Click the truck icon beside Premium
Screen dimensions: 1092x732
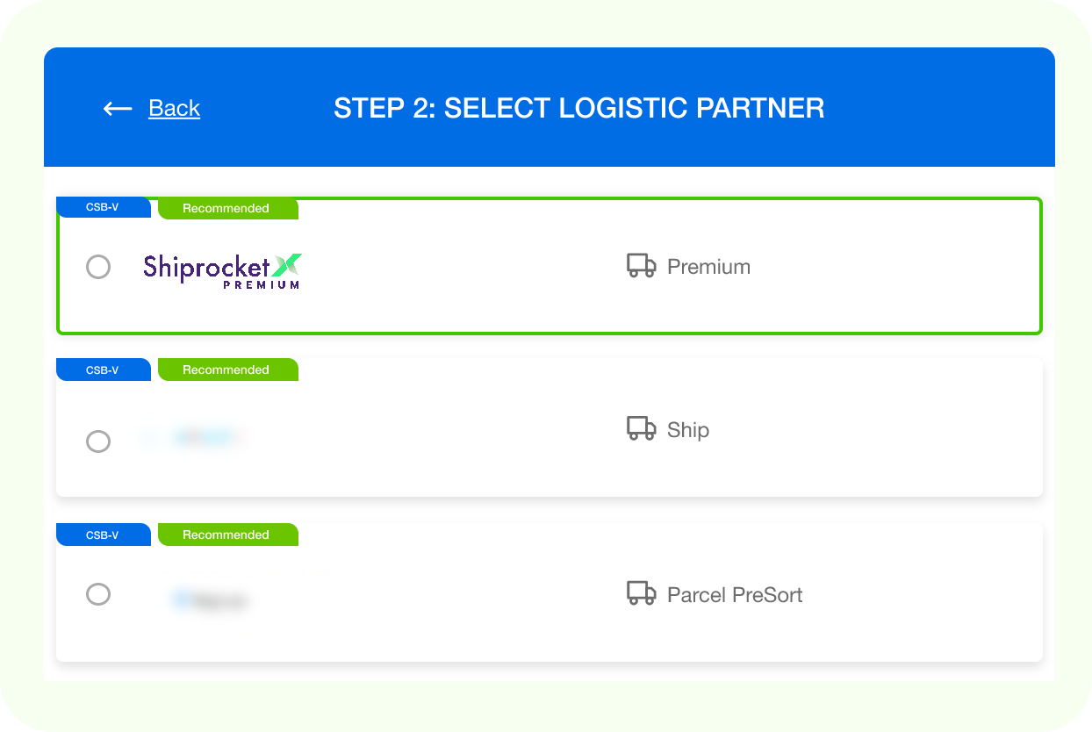(642, 266)
